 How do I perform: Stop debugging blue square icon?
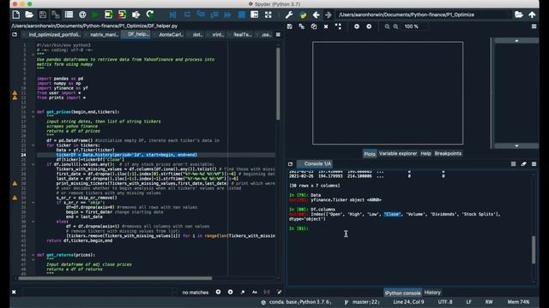[x=242, y=15]
